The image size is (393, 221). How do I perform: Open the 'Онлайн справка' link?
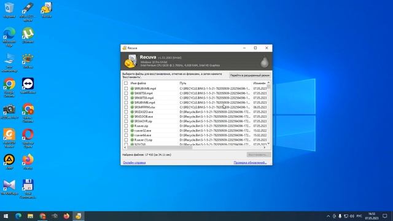point(134,163)
